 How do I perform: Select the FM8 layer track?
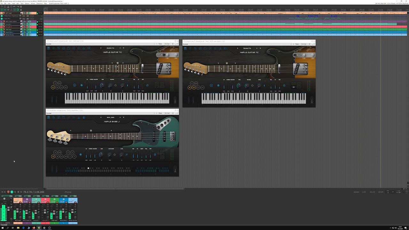tap(9, 29)
